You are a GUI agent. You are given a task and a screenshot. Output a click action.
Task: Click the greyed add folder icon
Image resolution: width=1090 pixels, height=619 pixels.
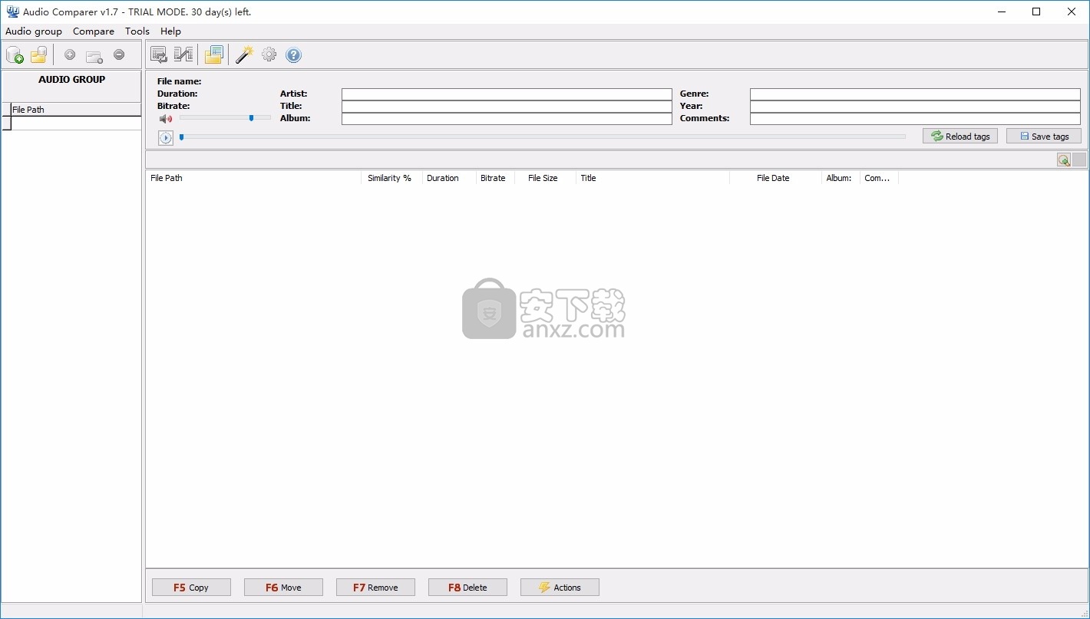(x=94, y=56)
